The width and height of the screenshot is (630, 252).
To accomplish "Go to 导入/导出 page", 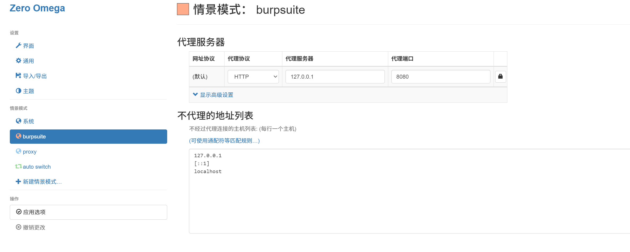I will click(88, 76).
